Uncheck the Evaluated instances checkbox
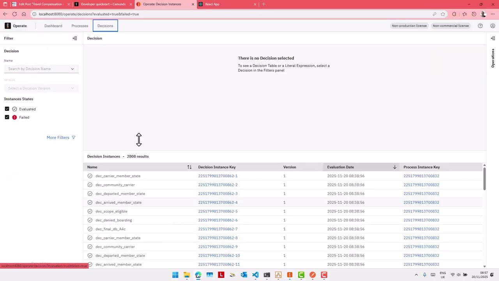 click(7, 109)
